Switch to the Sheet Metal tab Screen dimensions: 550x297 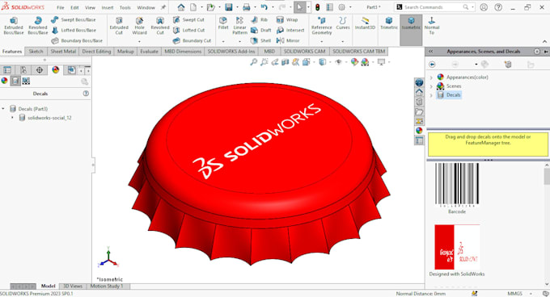coord(63,52)
